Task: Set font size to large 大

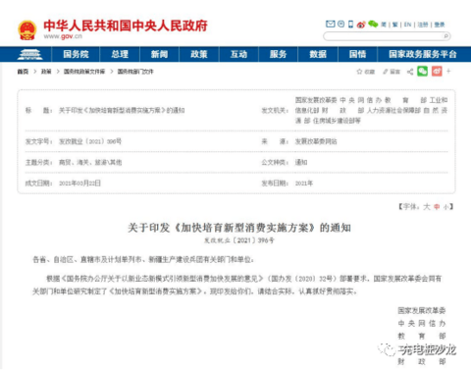Action: (427, 207)
